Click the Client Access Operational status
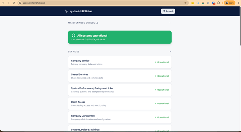 [x=162, y=104]
